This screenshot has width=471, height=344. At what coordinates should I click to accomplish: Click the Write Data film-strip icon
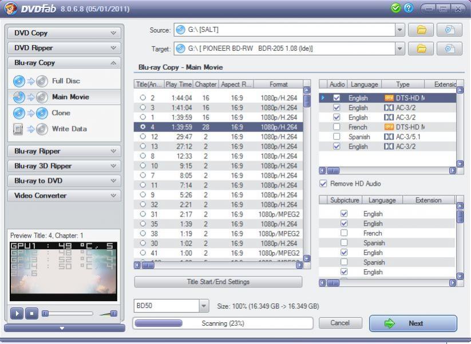(18, 129)
